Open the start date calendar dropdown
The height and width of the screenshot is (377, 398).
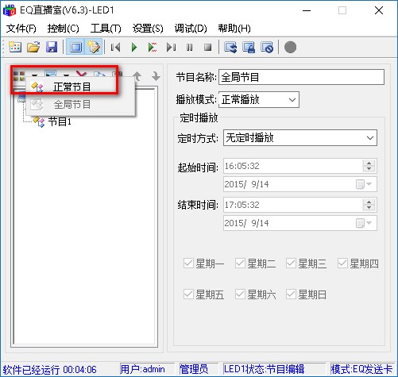(x=365, y=184)
